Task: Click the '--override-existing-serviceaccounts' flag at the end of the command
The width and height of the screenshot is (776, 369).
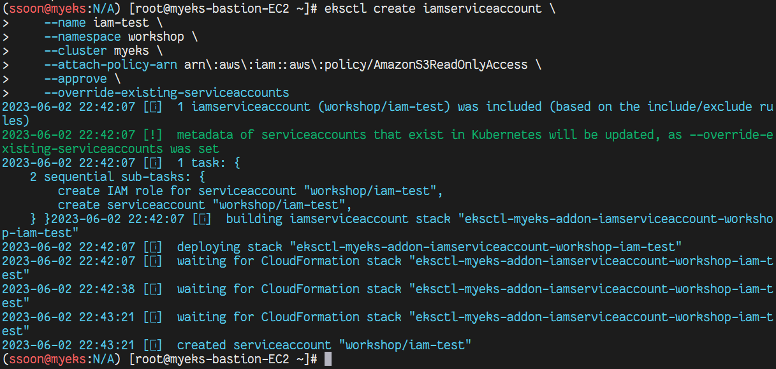Action: [x=166, y=93]
